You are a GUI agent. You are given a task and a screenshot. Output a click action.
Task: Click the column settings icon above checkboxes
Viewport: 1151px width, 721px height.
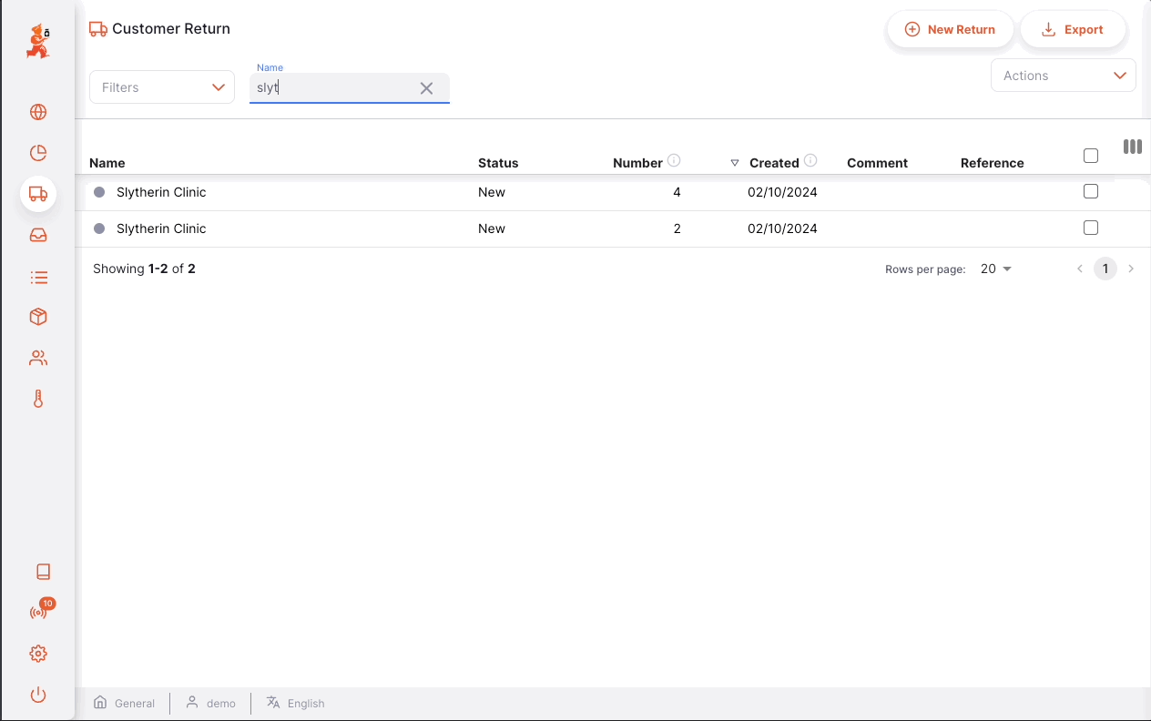tap(1133, 147)
